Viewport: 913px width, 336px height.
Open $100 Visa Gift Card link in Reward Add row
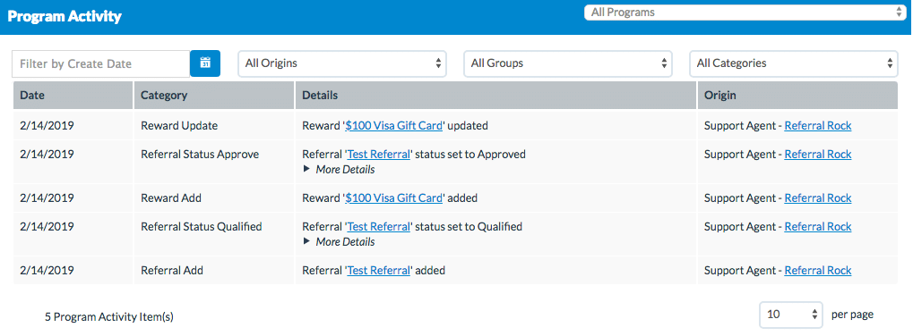pyautogui.click(x=394, y=197)
